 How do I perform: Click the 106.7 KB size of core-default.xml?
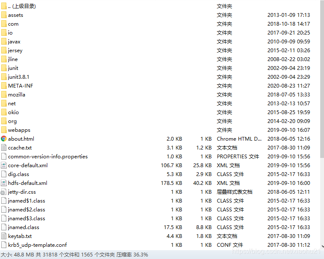(172, 166)
